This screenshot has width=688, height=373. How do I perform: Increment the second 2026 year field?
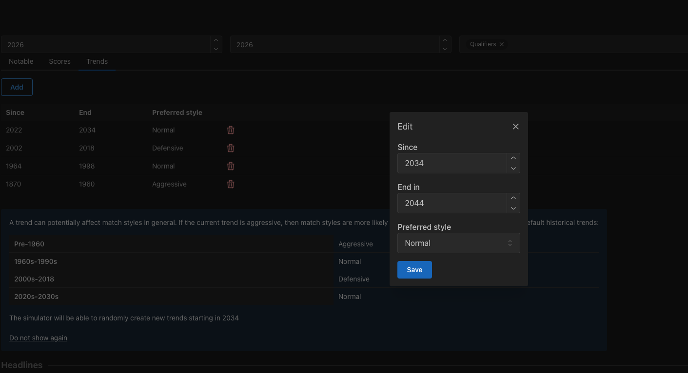click(x=445, y=40)
